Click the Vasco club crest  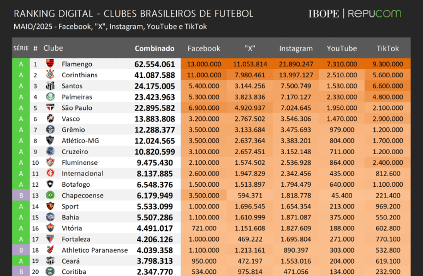(x=50, y=119)
